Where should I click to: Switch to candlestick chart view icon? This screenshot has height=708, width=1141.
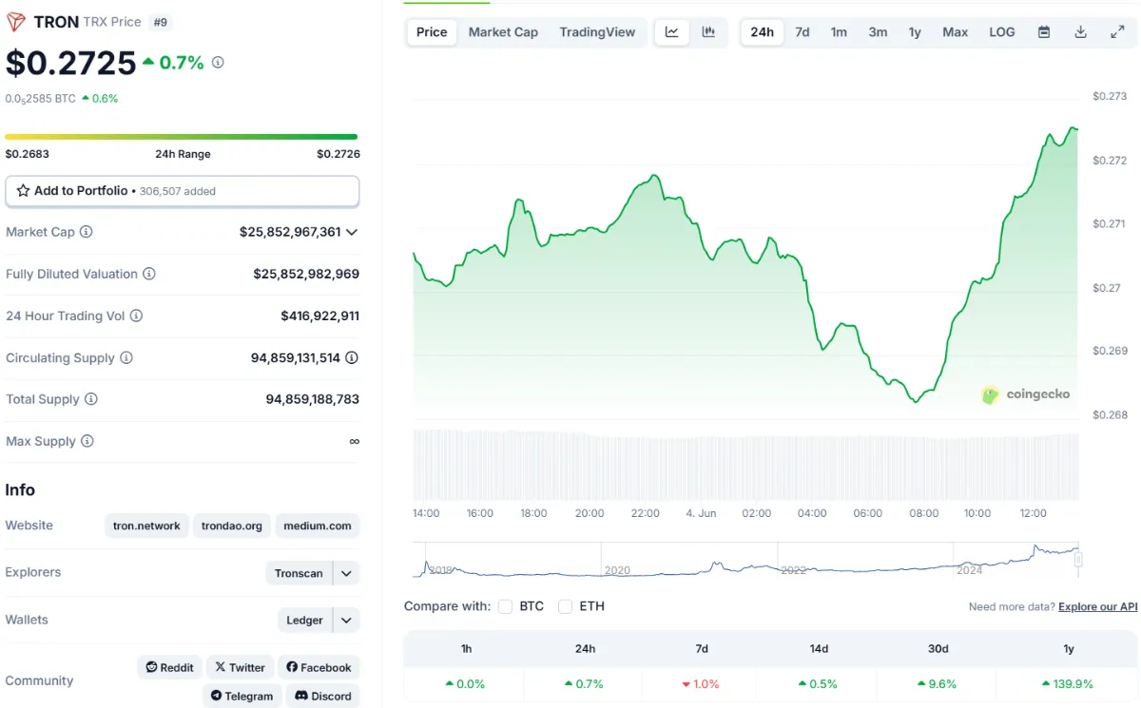(708, 32)
